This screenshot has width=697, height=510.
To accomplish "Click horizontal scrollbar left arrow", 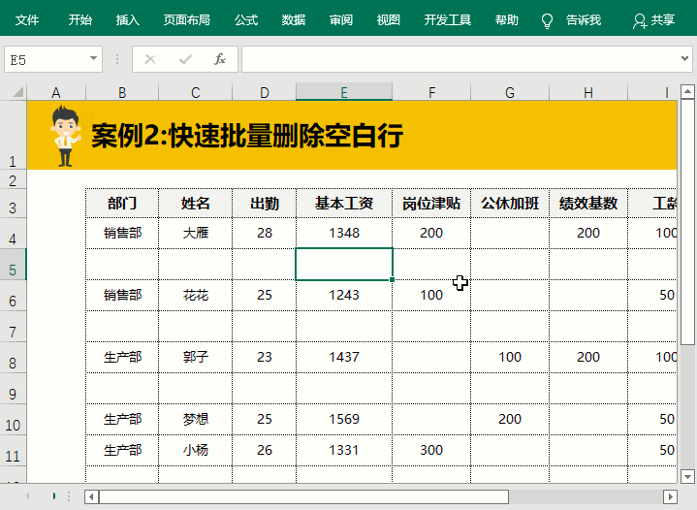I will [91, 496].
